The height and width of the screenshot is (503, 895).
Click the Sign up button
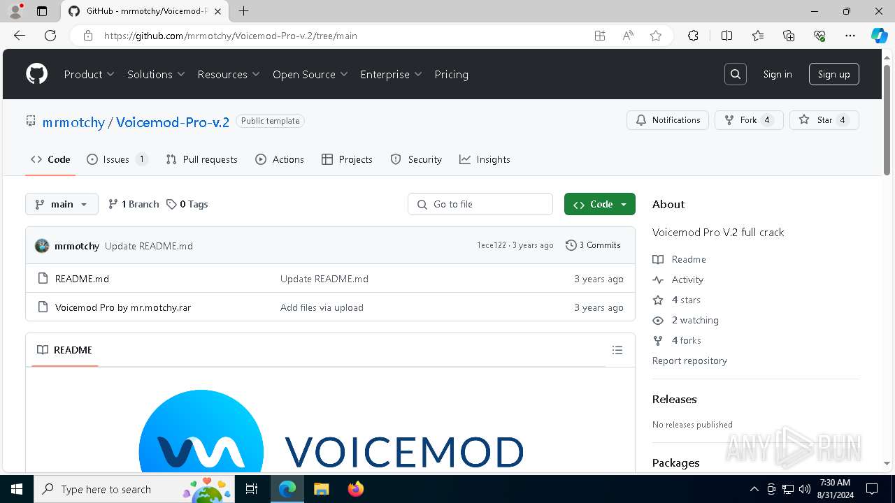[x=833, y=74]
